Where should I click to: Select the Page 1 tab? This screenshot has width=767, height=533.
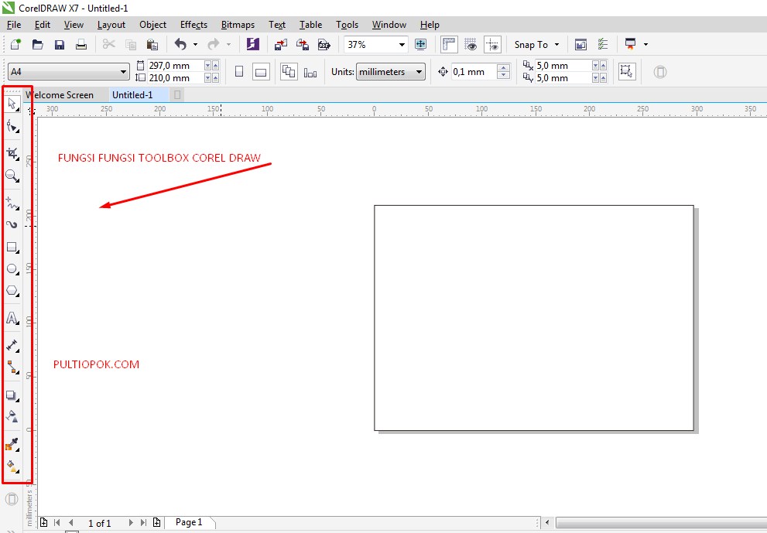(189, 522)
